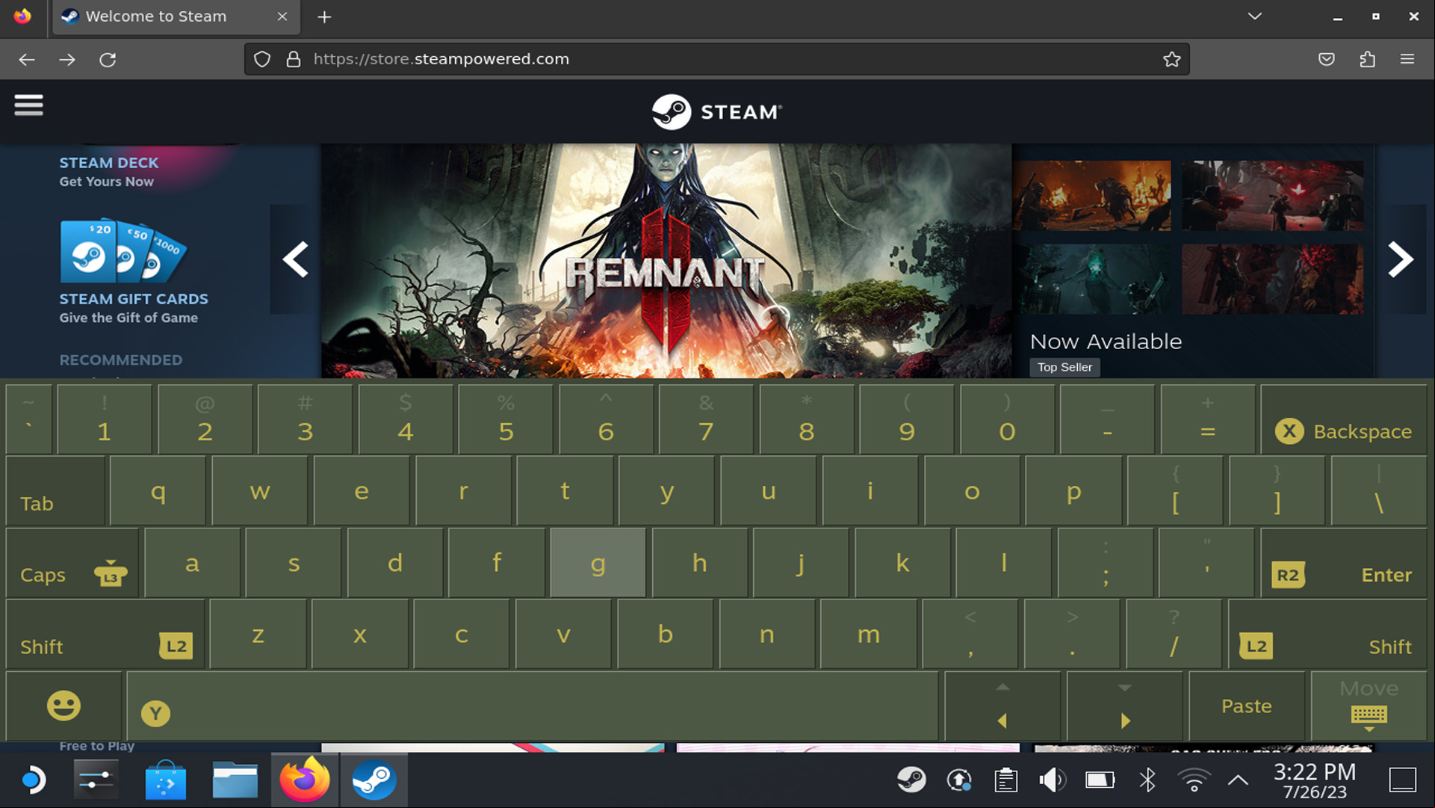Viewport: 1435px width, 808px height.
Task: Toggle left Shift key on keyboard
Action: coord(106,635)
